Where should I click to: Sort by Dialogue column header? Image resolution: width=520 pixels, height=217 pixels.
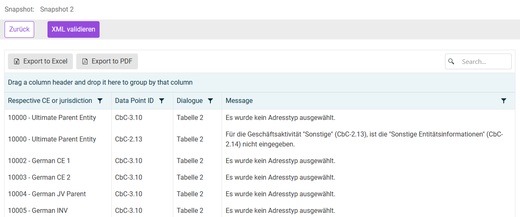click(190, 101)
